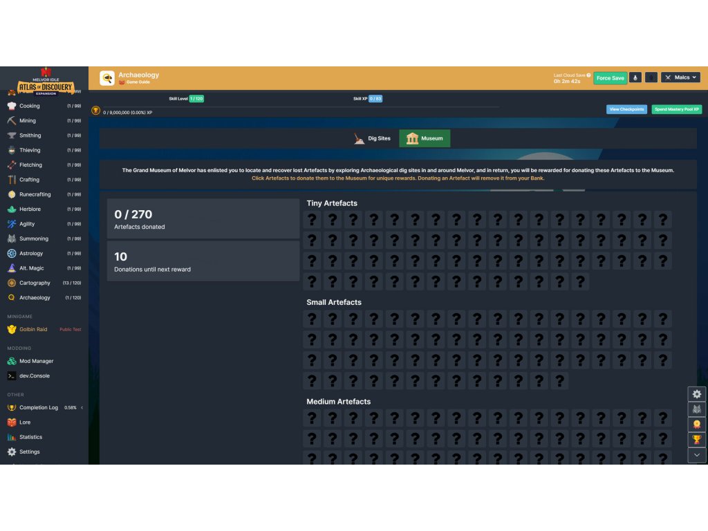
Task: Expand the Malcs account dropdown
Action: pos(680,77)
